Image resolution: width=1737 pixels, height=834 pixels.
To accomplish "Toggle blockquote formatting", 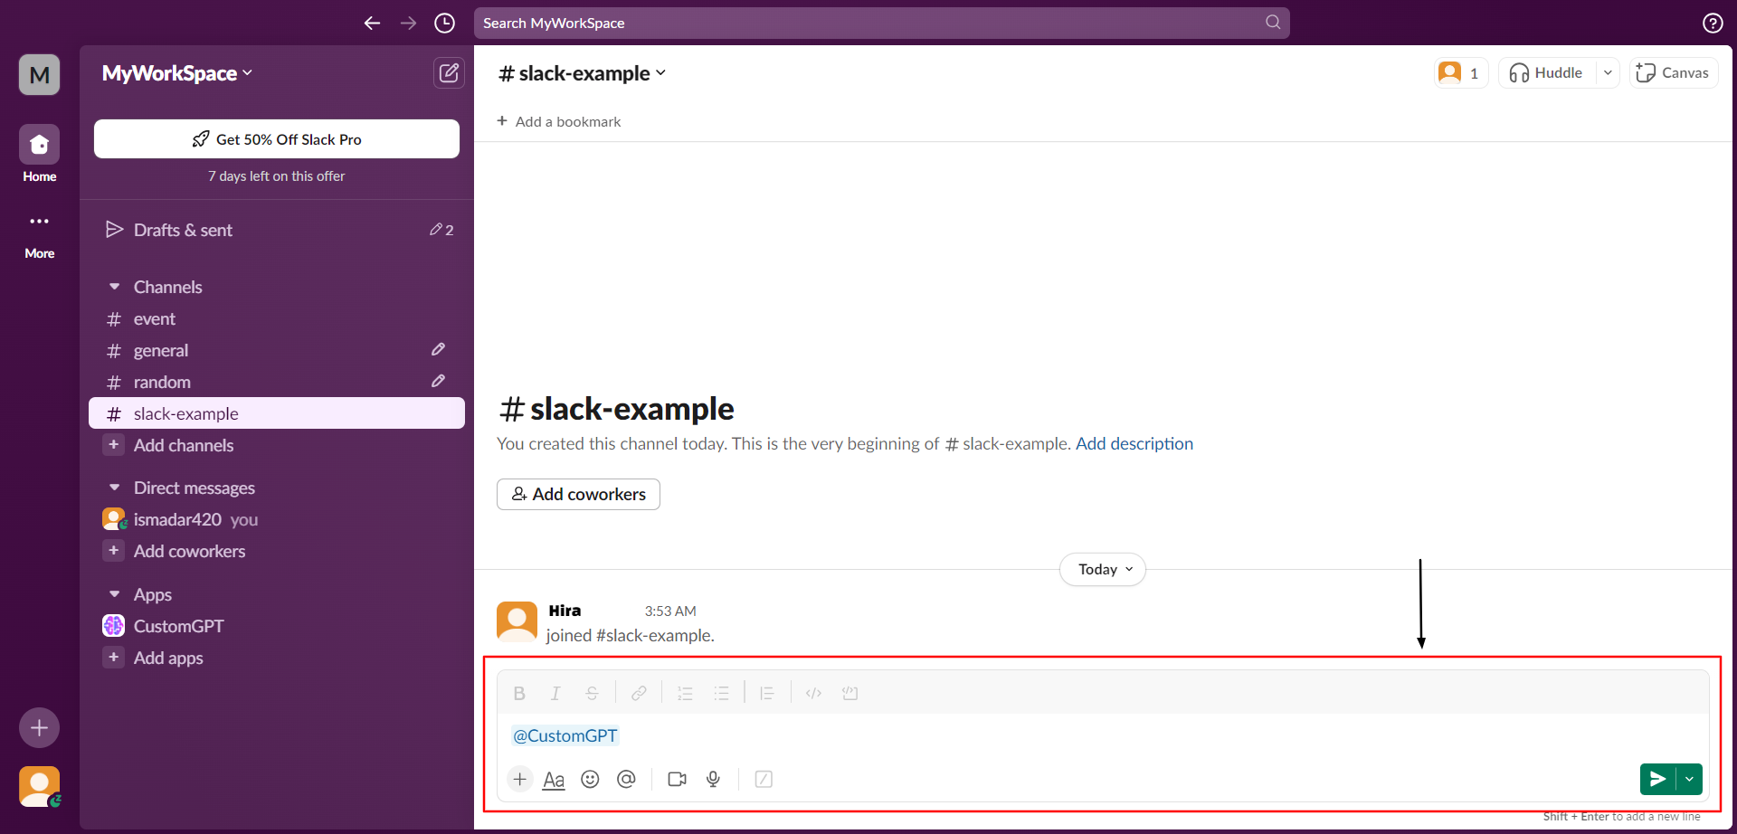I will pyautogui.click(x=767, y=693).
